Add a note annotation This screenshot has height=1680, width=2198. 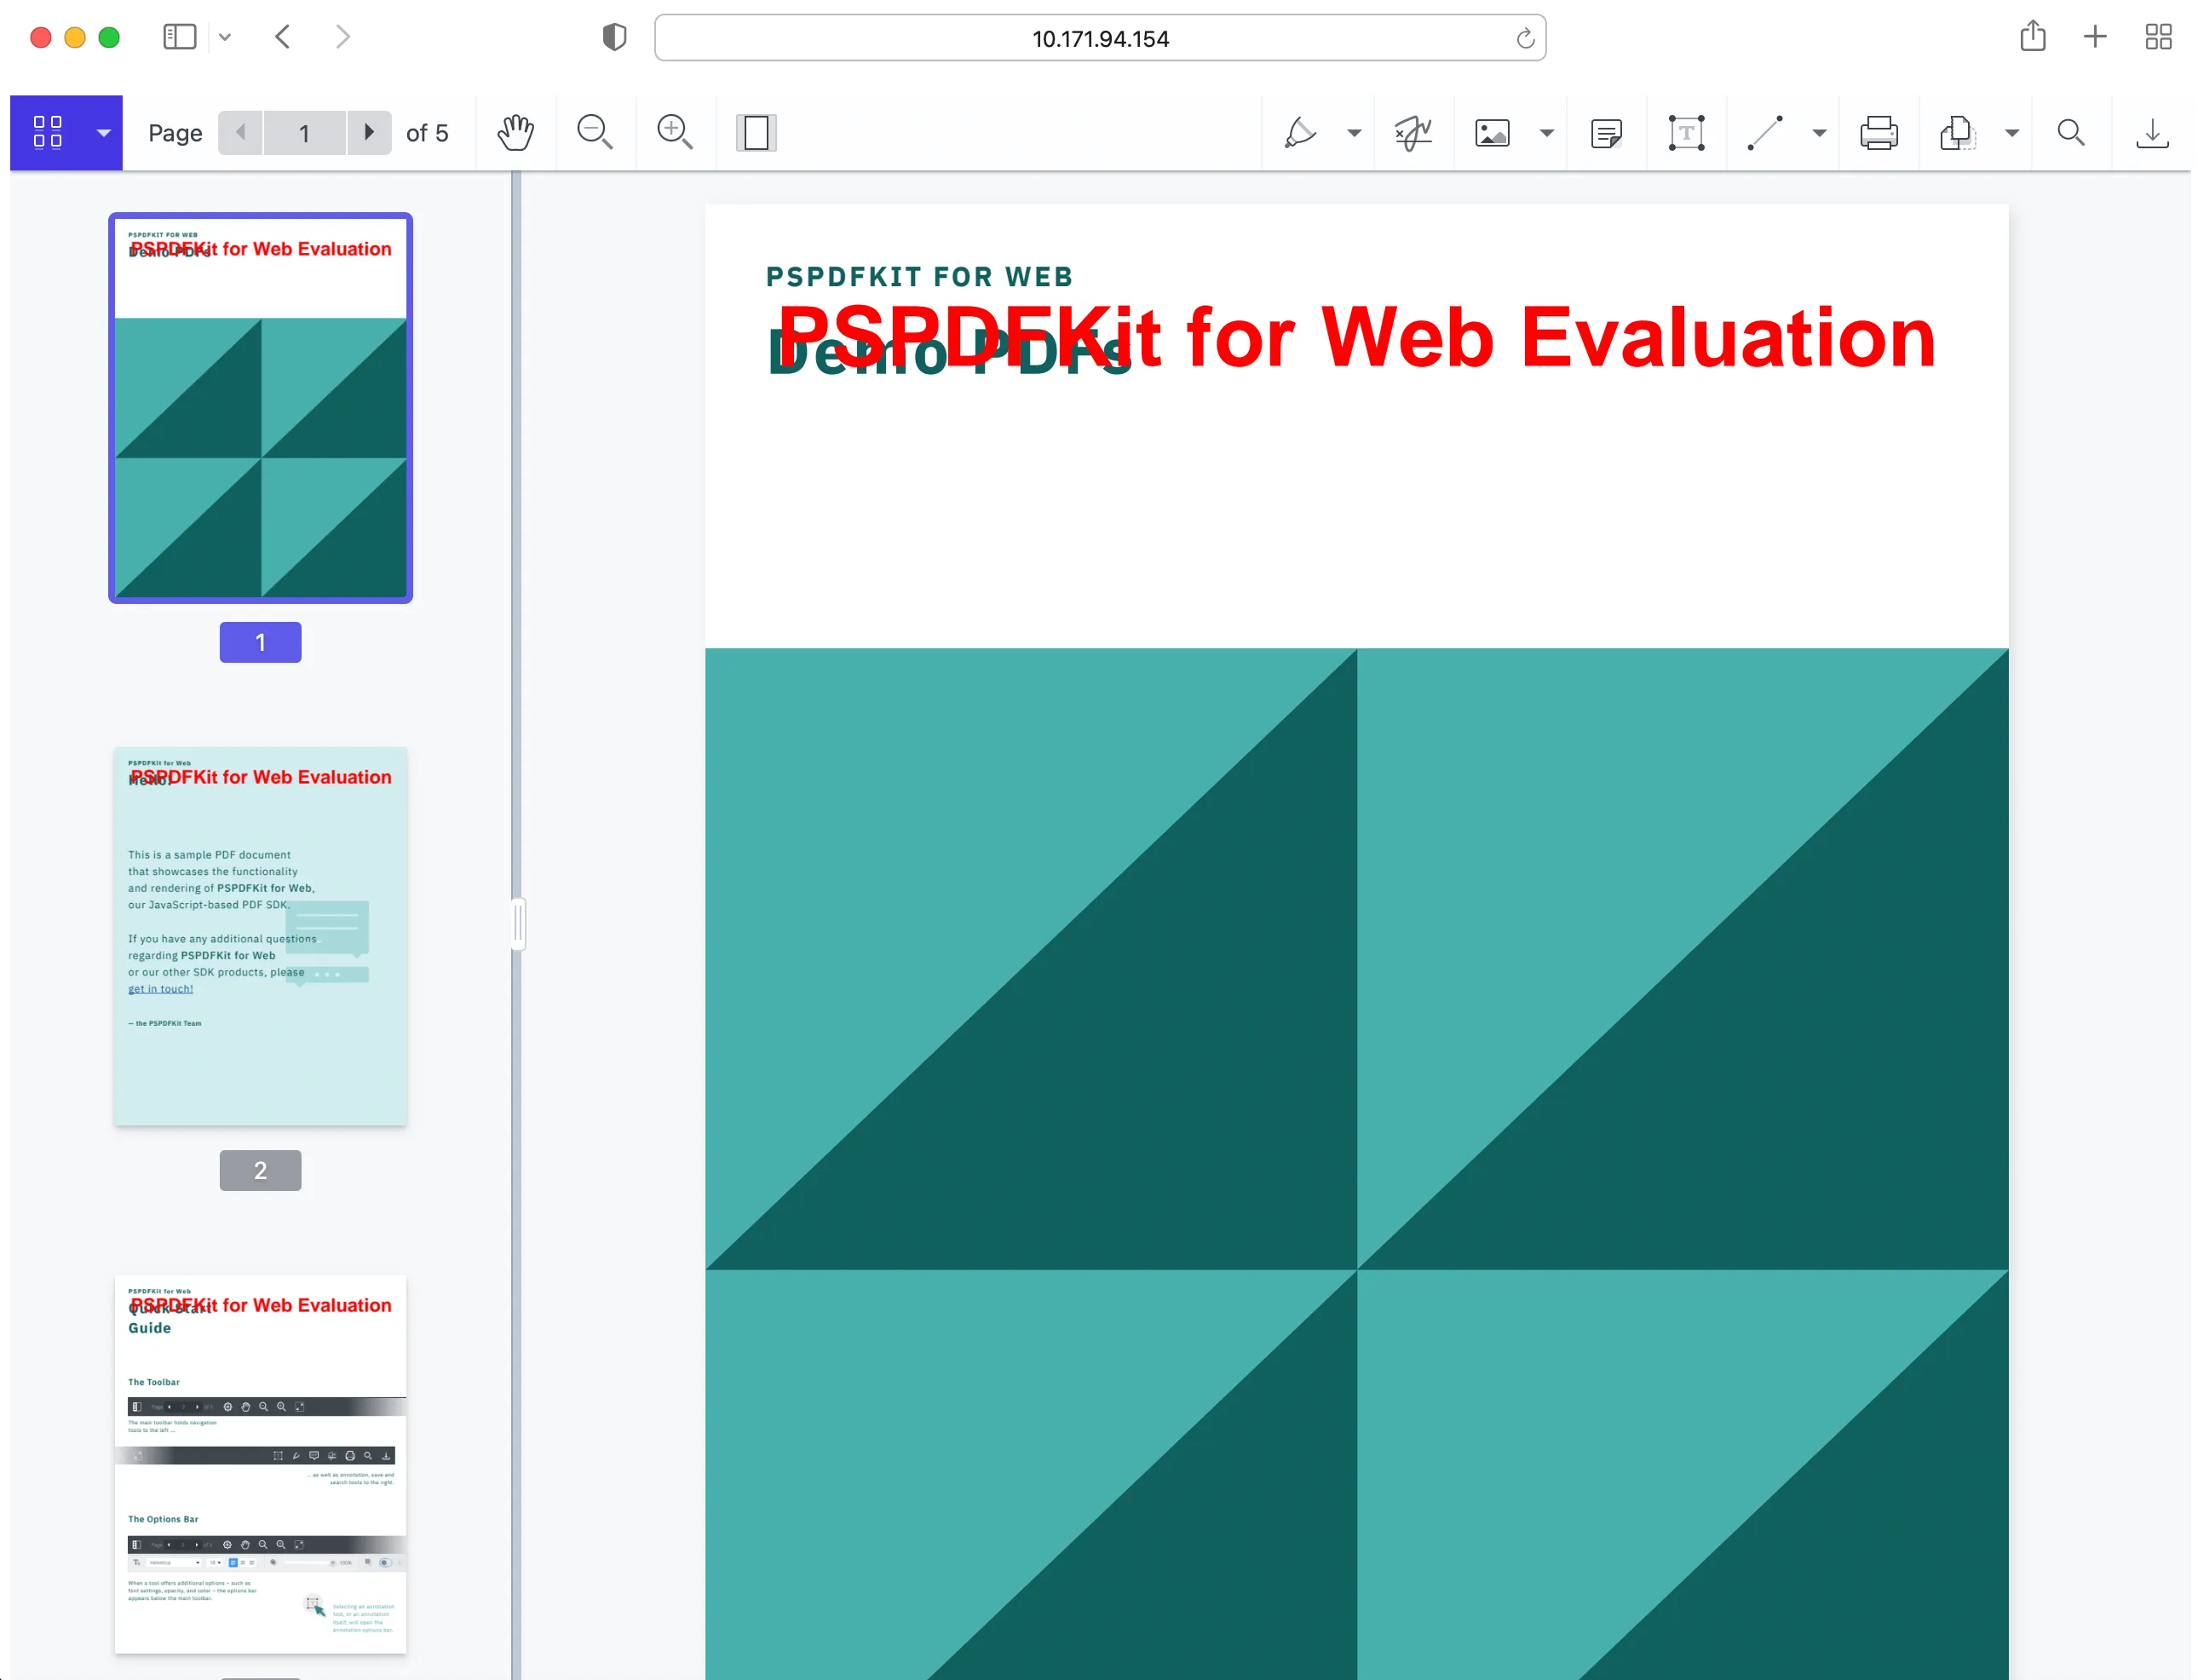pyautogui.click(x=1606, y=133)
